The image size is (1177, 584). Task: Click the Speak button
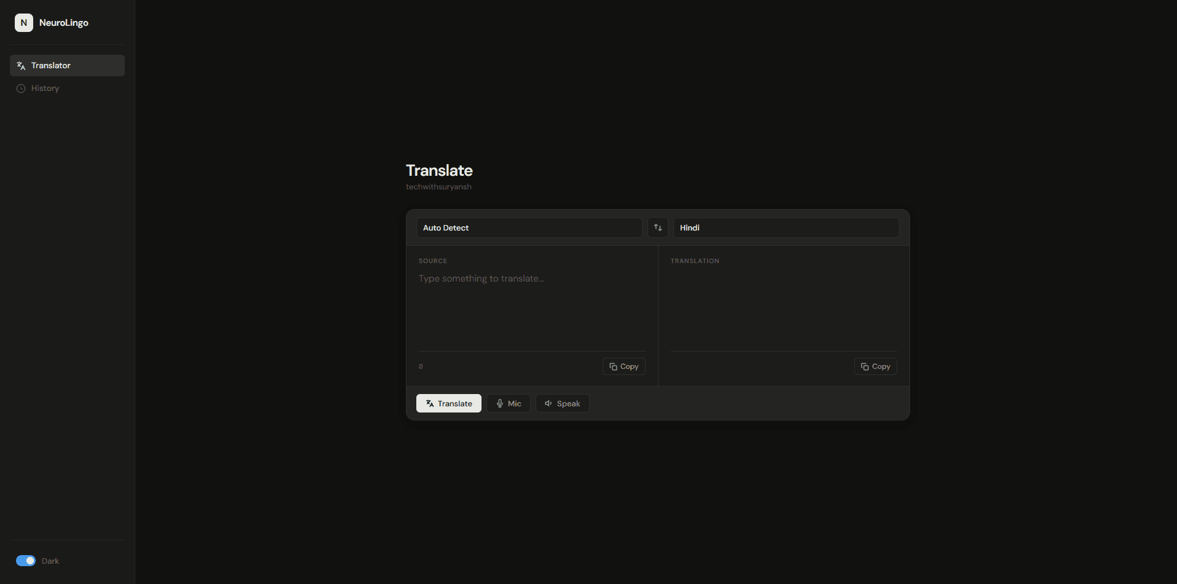562,403
